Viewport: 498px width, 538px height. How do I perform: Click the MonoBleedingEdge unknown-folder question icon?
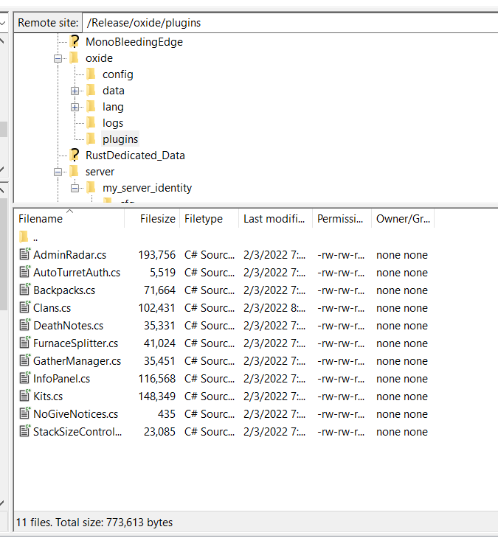[x=75, y=41]
